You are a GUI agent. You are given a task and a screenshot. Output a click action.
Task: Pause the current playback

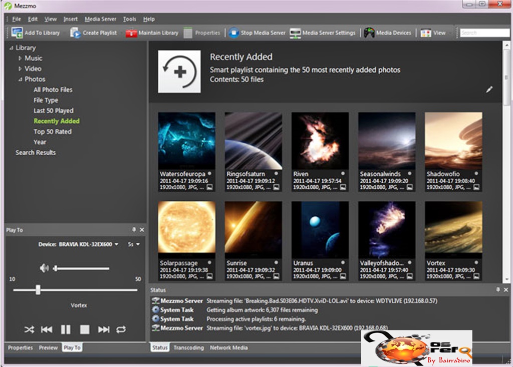[x=66, y=329]
